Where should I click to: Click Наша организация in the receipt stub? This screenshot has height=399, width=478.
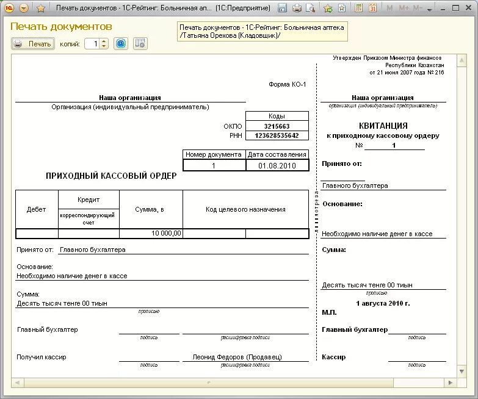383,98
